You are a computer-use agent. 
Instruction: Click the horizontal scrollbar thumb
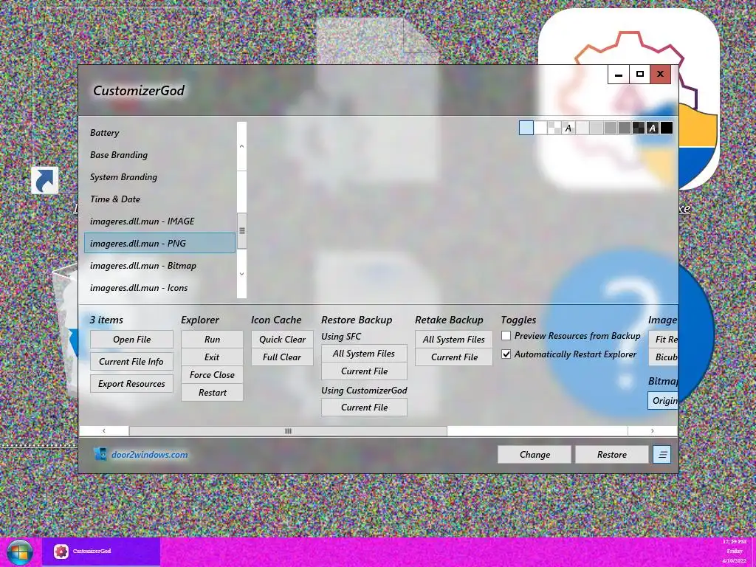click(x=288, y=431)
